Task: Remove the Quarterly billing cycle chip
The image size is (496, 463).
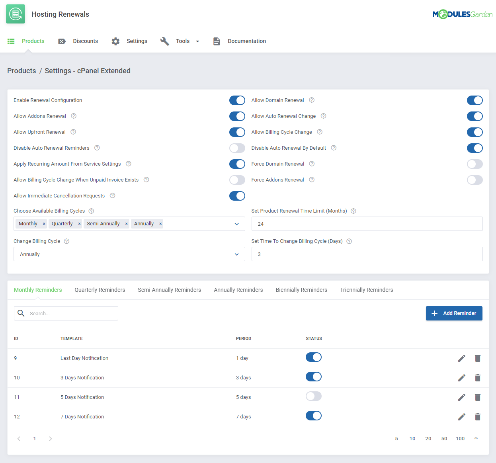Action: [79, 223]
